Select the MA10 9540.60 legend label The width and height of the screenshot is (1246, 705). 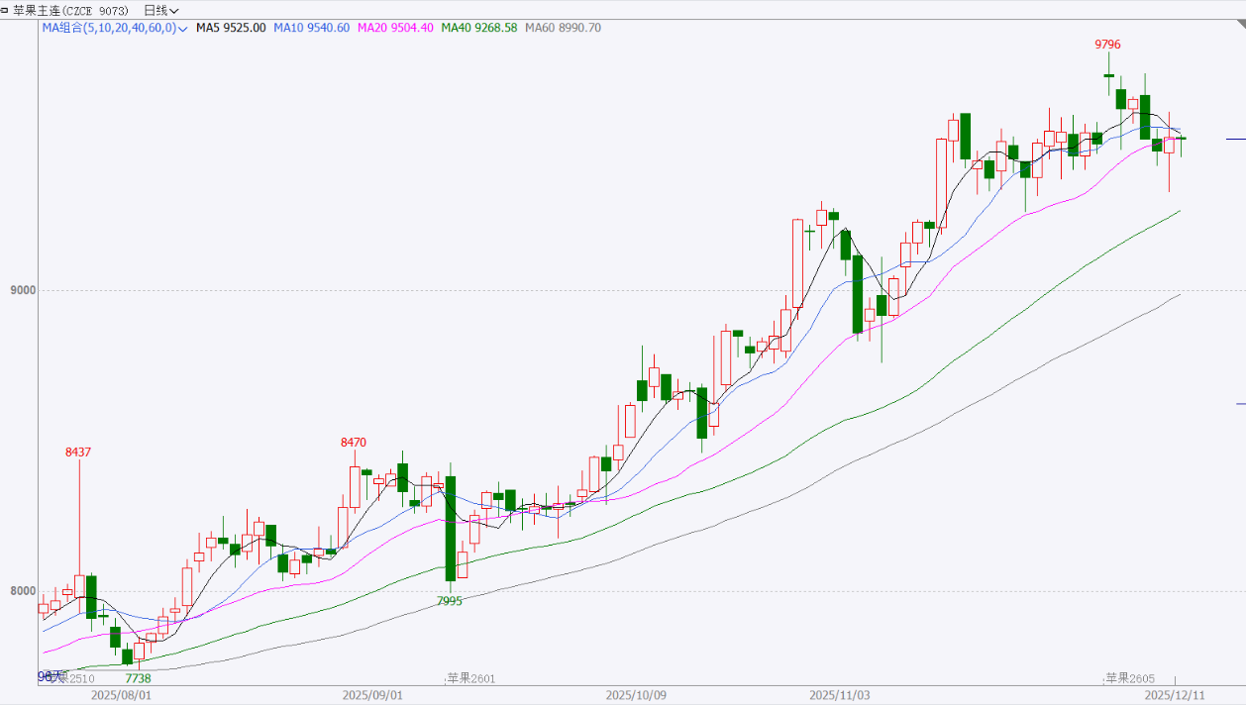coord(312,28)
